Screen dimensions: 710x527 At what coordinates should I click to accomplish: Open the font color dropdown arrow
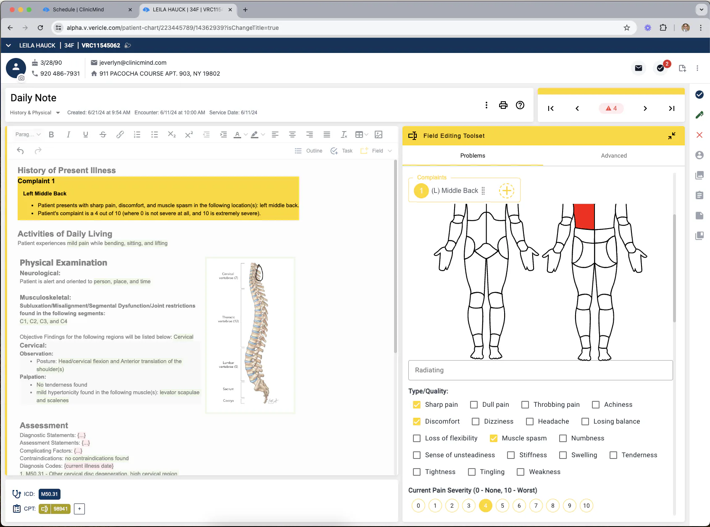click(246, 134)
